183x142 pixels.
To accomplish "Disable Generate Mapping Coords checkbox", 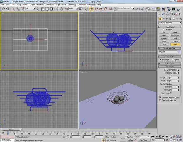I will click(160, 97).
